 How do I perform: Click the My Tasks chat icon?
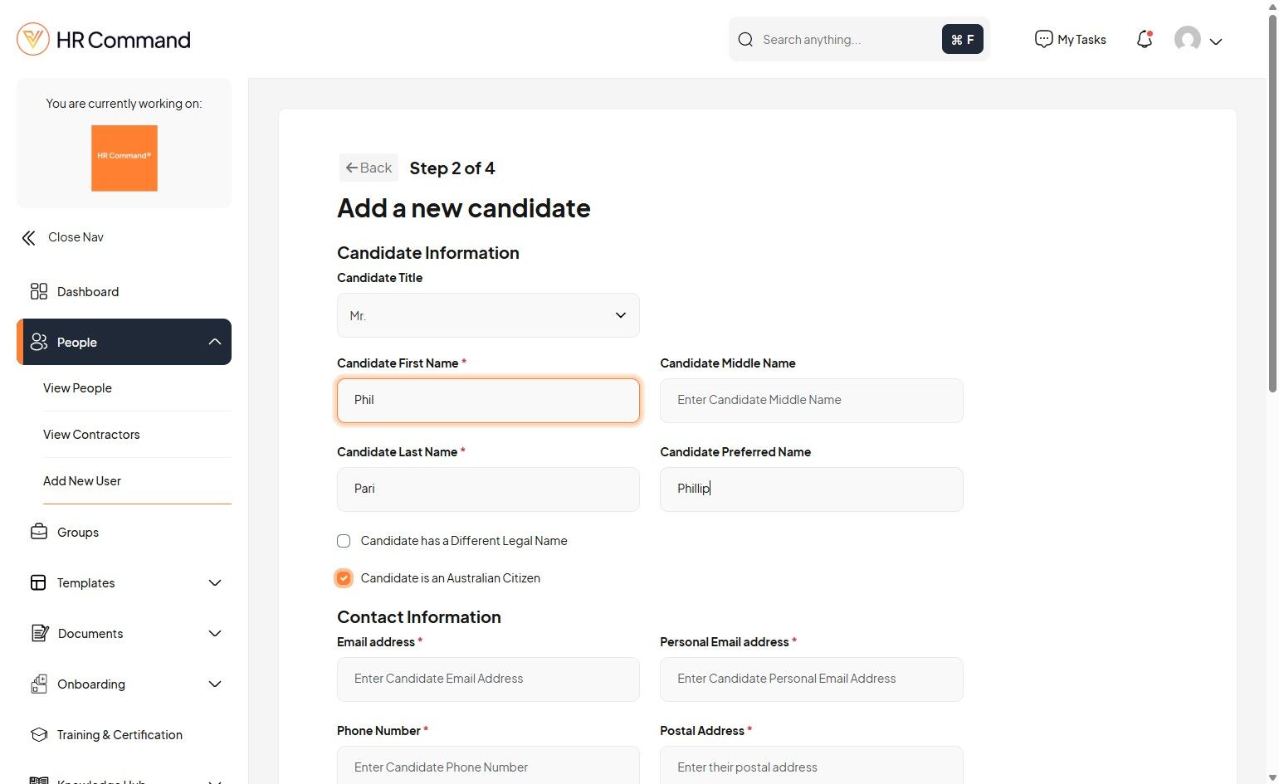[1043, 39]
